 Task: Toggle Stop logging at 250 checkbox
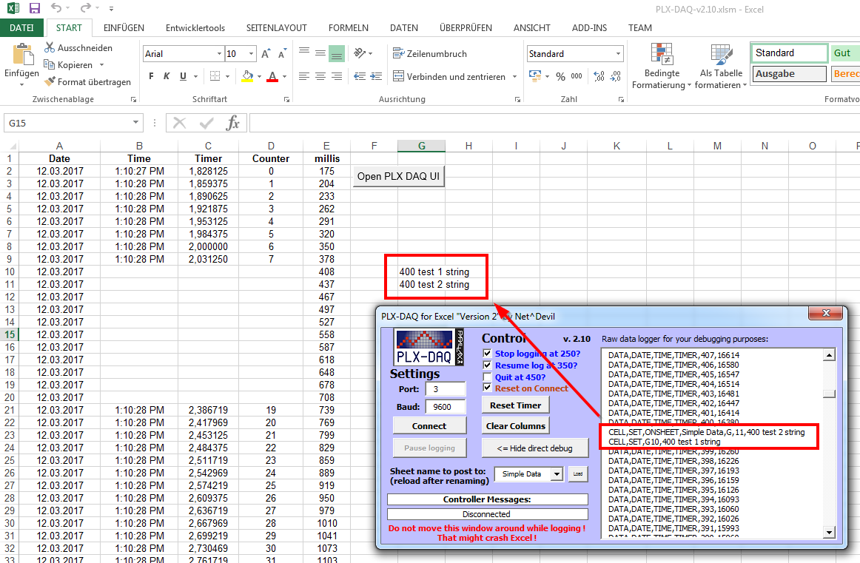pyautogui.click(x=487, y=353)
